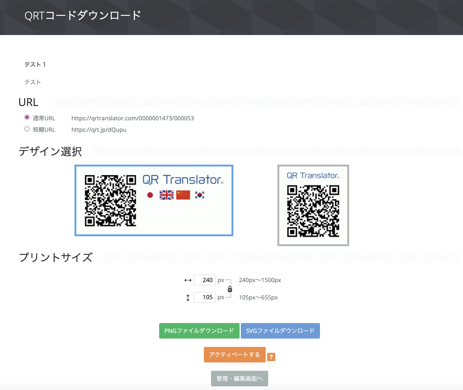Click the horizontal width arrow icon
The image size is (463, 390).
pos(188,280)
